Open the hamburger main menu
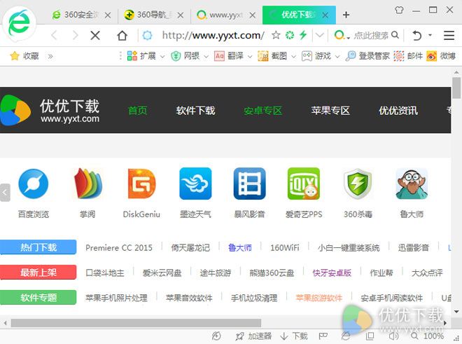The height and width of the screenshot is (344, 462). point(449,36)
